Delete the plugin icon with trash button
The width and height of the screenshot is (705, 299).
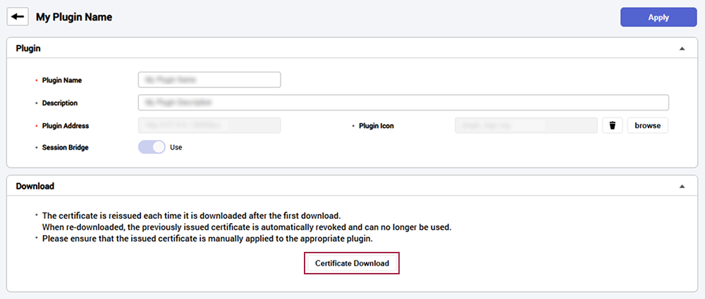[x=612, y=125]
